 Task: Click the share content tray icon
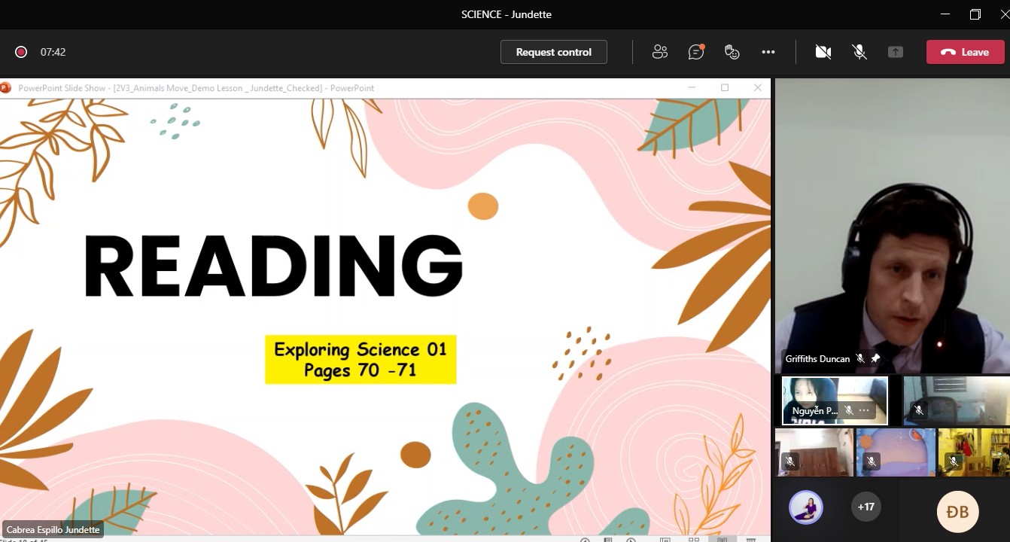point(895,52)
